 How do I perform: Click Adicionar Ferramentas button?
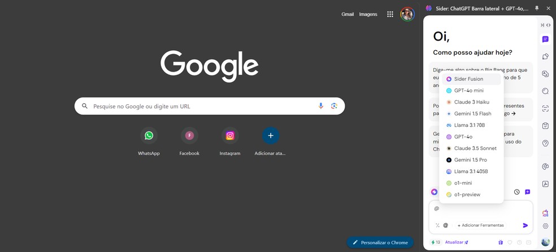tap(480, 226)
